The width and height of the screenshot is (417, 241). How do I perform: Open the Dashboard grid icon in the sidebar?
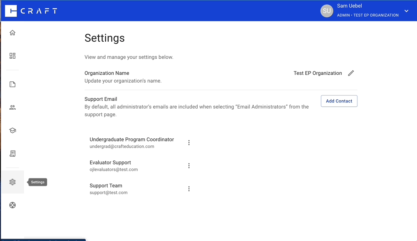[12, 55]
